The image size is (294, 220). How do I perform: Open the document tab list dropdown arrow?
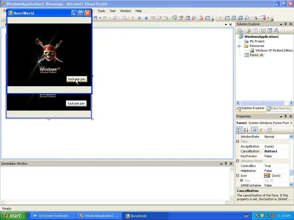[x=226, y=25]
